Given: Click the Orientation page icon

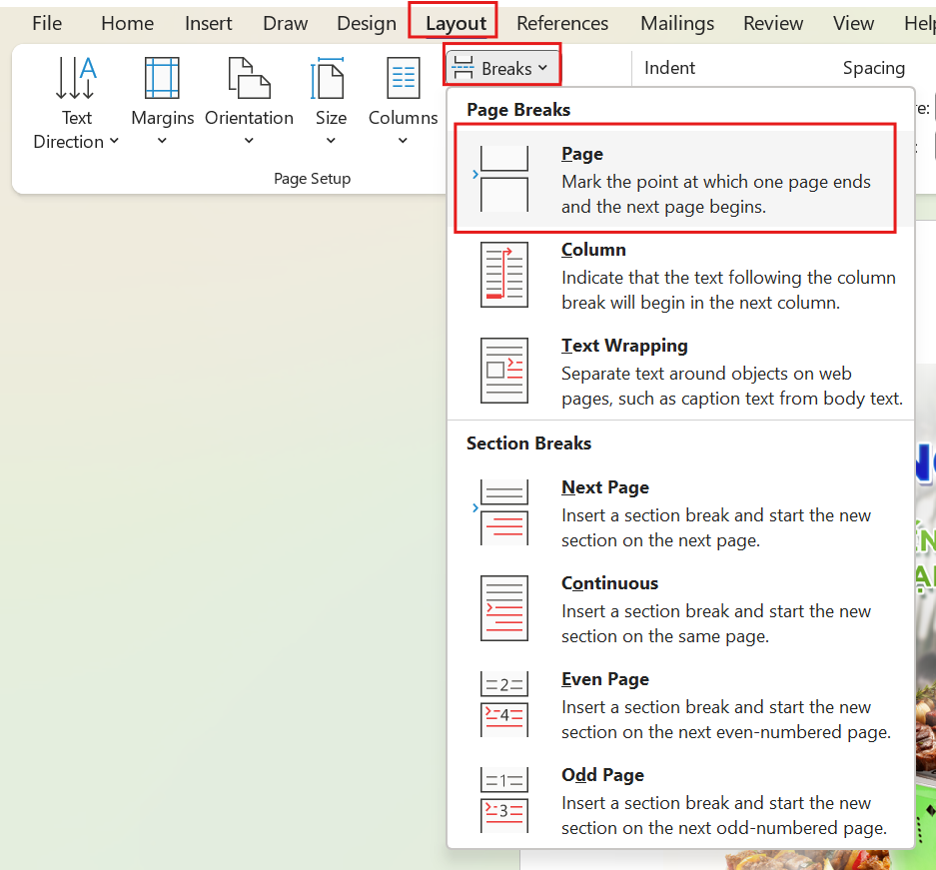Looking at the screenshot, I should (249, 78).
